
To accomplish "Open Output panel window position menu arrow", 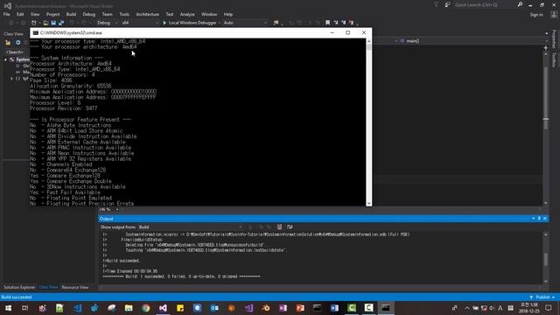I will click(533, 219).
